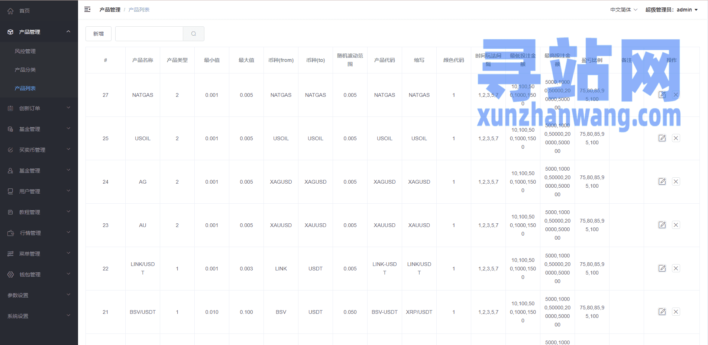
Task: Select 产品列表 submenu item
Action: tap(25, 88)
